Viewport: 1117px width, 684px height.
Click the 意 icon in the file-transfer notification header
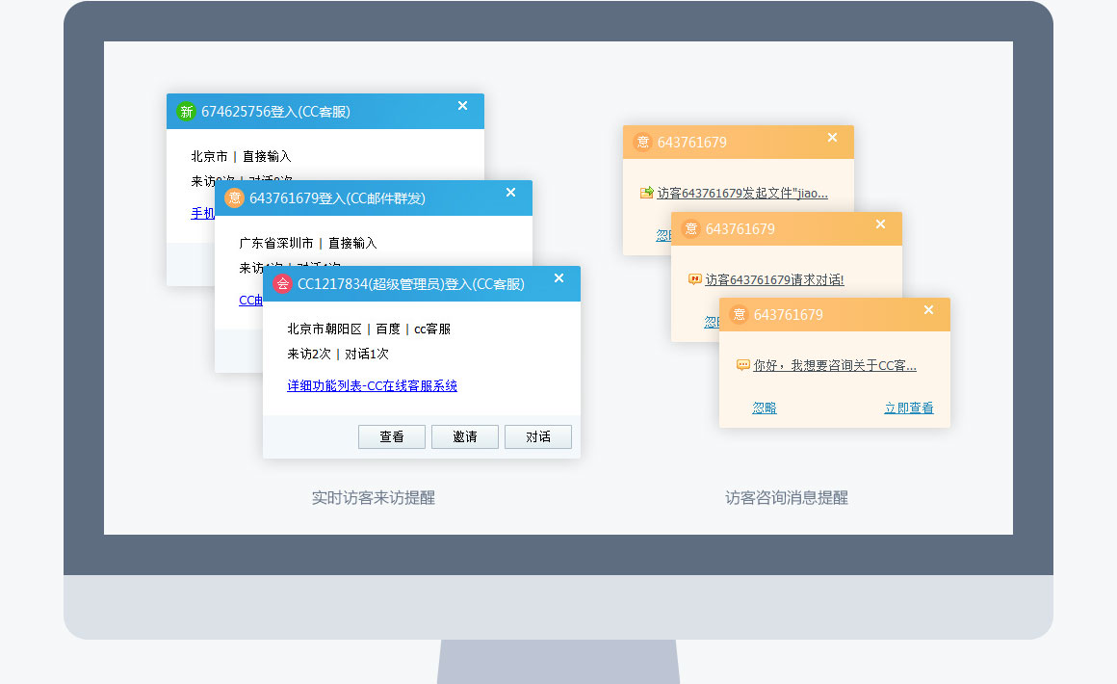642,143
